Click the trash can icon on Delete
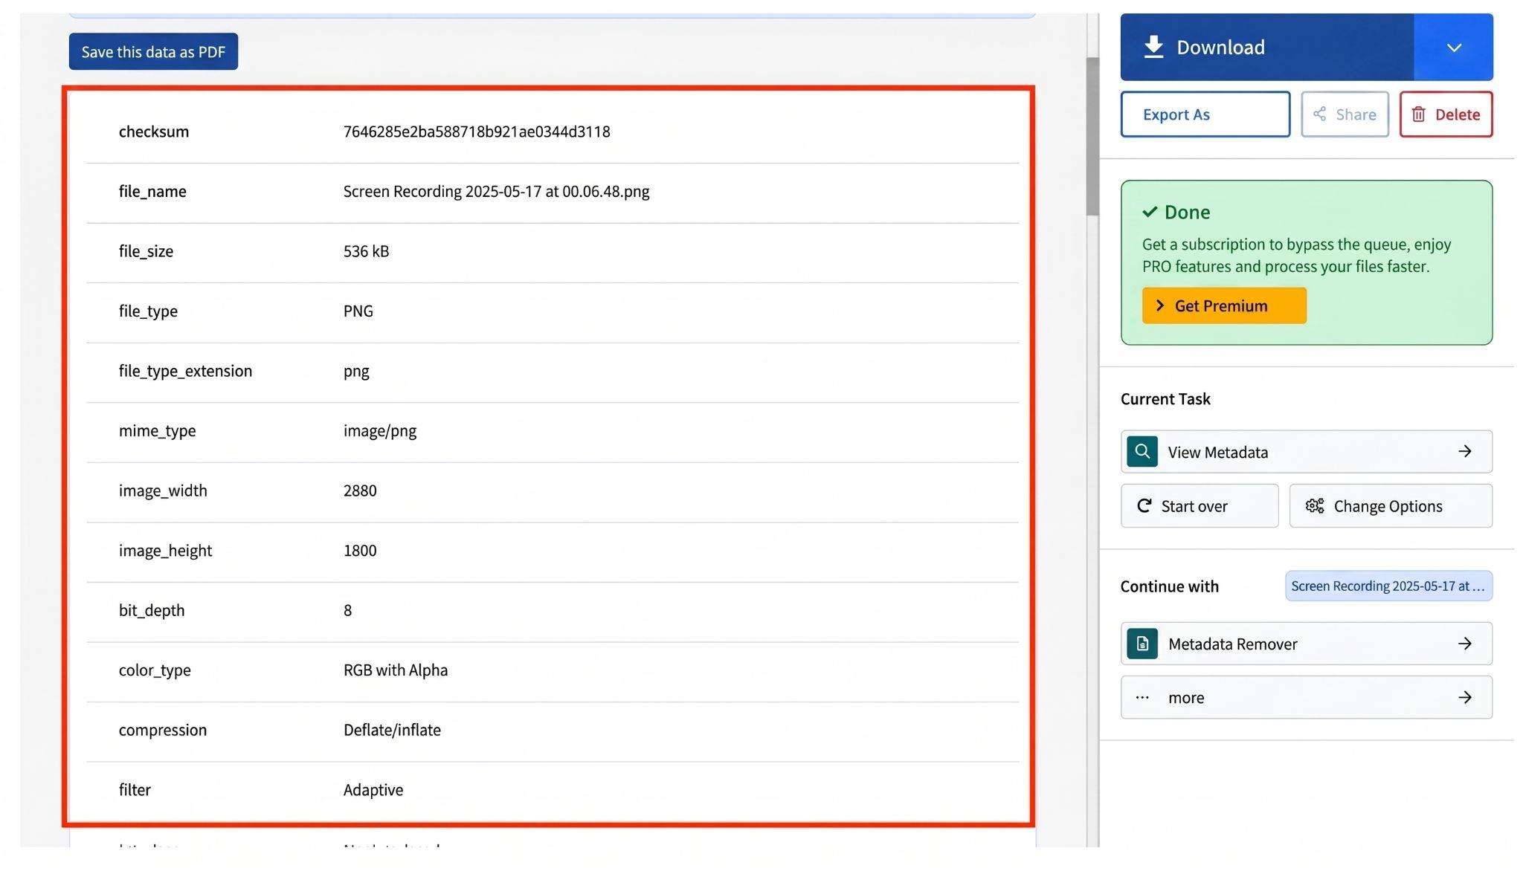The image size is (1523, 874). [x=1419, y=114]
